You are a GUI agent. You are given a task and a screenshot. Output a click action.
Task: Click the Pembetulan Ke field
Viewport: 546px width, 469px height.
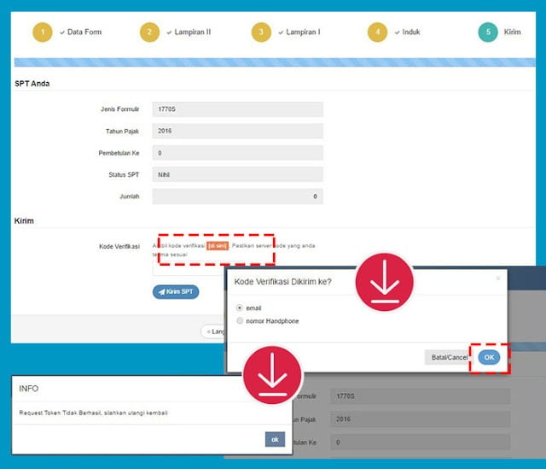(237, 153)
